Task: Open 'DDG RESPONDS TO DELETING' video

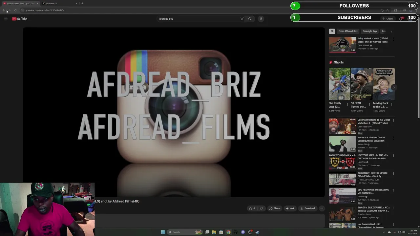Action: 342,196
